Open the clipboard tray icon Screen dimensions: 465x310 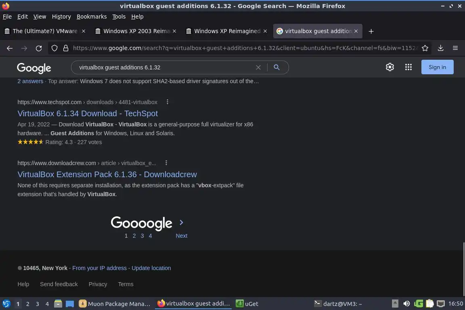coord(430,304)
